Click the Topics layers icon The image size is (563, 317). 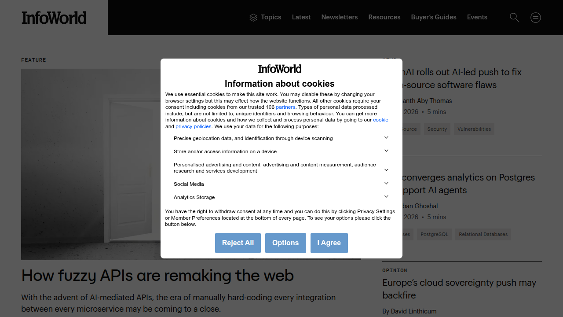(x=253, y=18)
